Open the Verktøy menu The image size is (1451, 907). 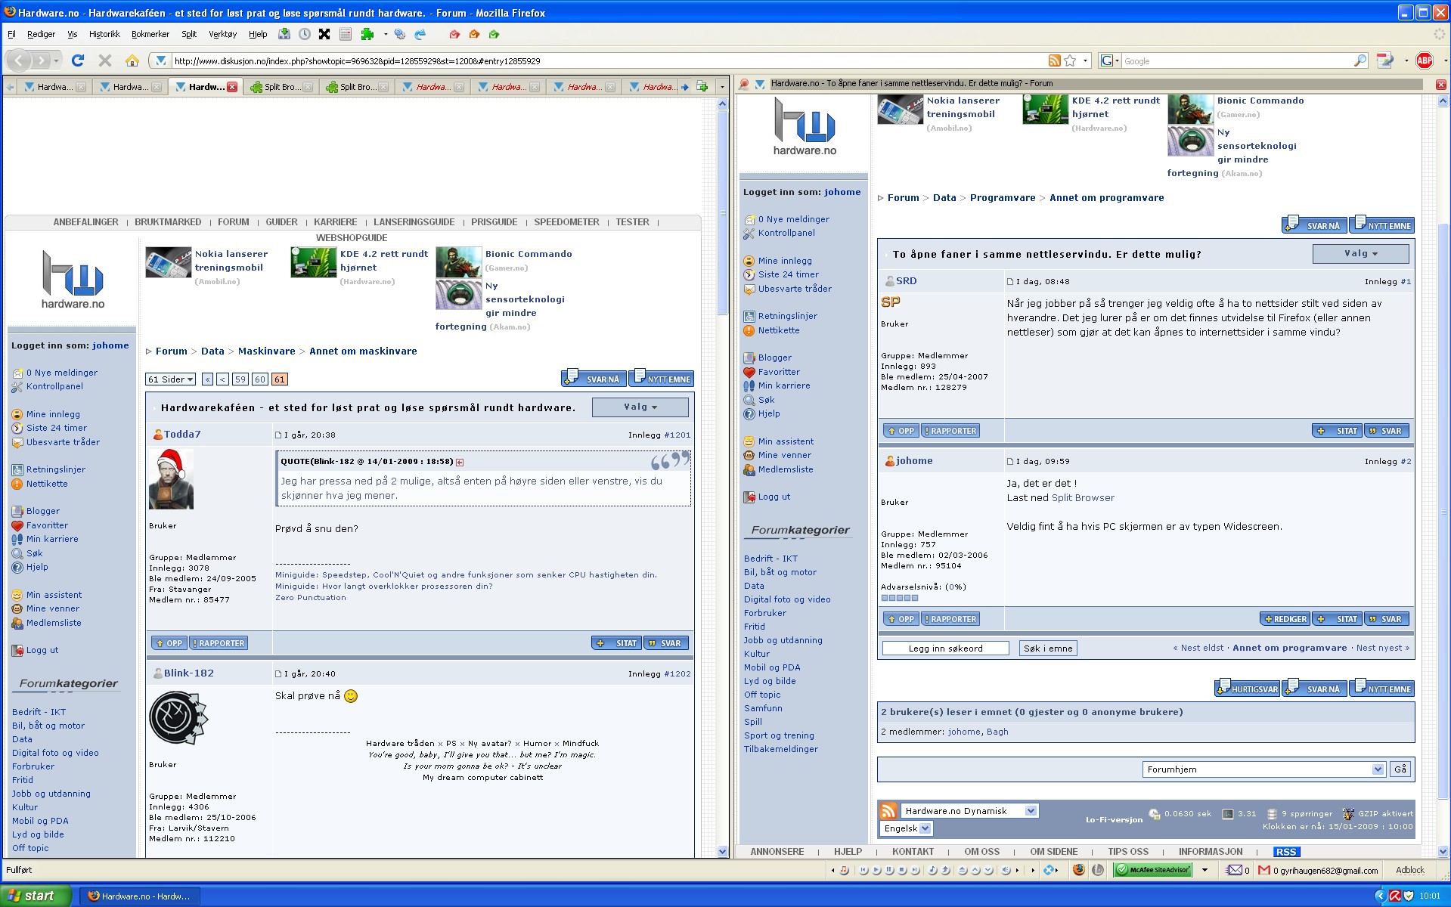pos(223,34)
